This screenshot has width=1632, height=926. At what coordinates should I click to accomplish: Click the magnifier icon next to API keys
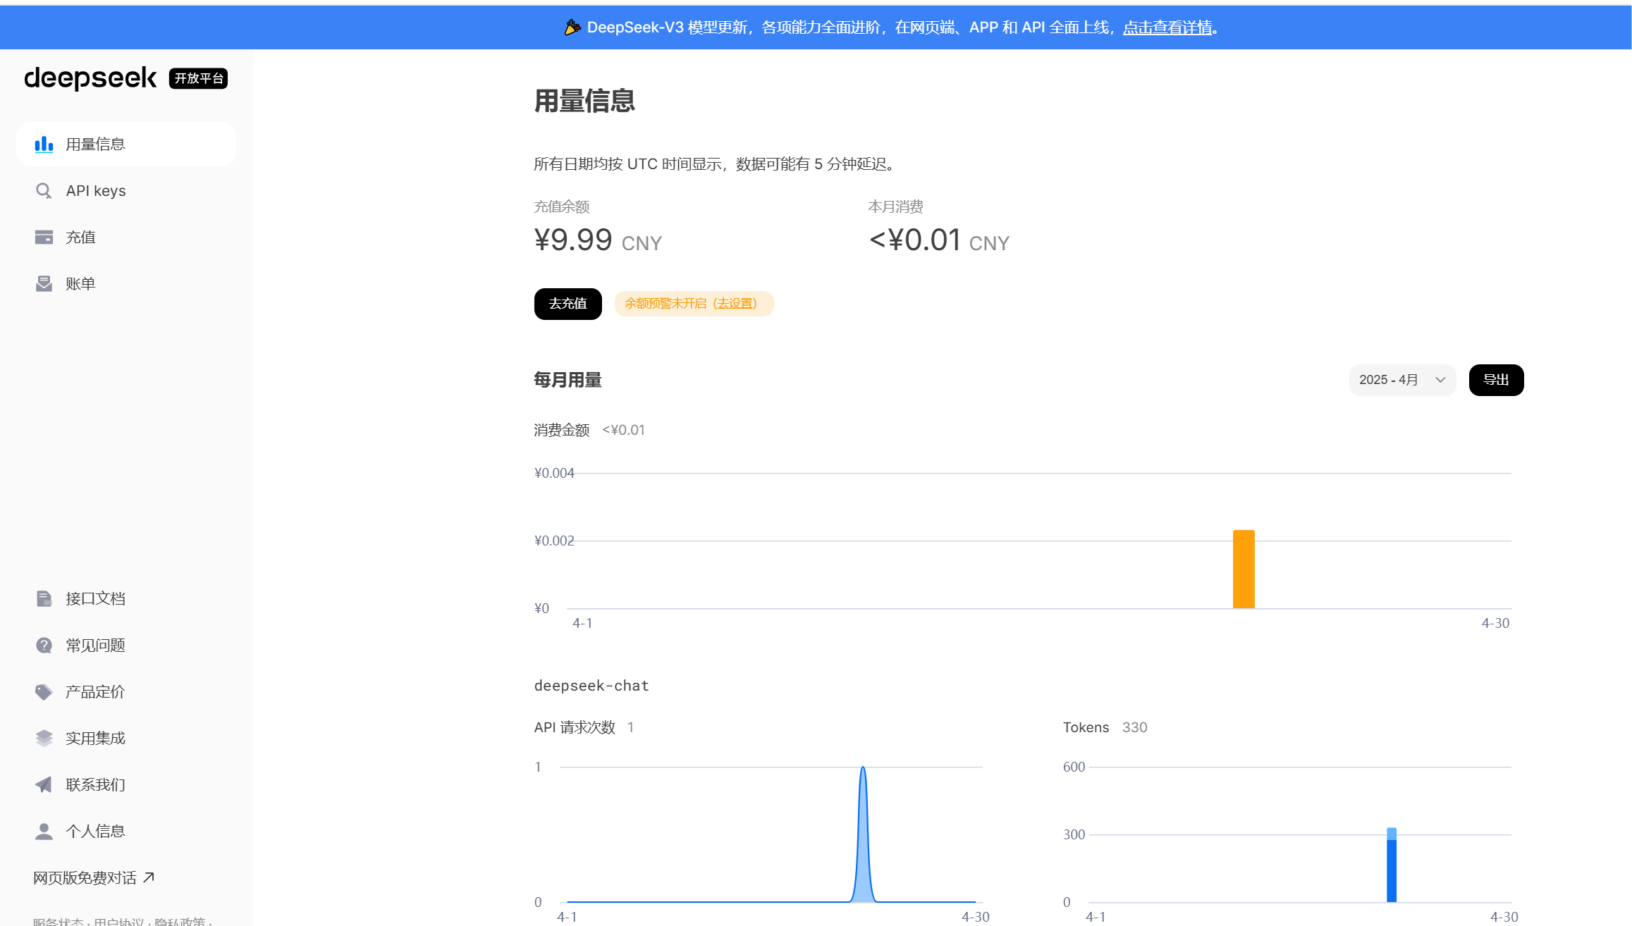click(x=44, y=191)
